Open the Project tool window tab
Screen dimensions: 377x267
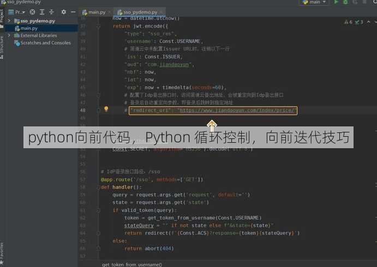(2, 19)
